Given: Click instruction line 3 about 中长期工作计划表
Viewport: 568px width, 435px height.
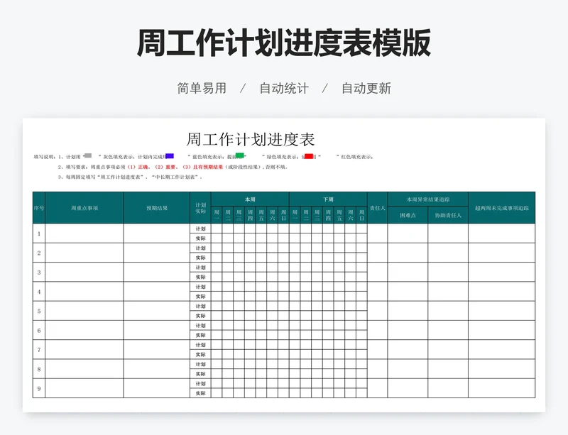Looking at the screenshot, I should tap(130, 177).
